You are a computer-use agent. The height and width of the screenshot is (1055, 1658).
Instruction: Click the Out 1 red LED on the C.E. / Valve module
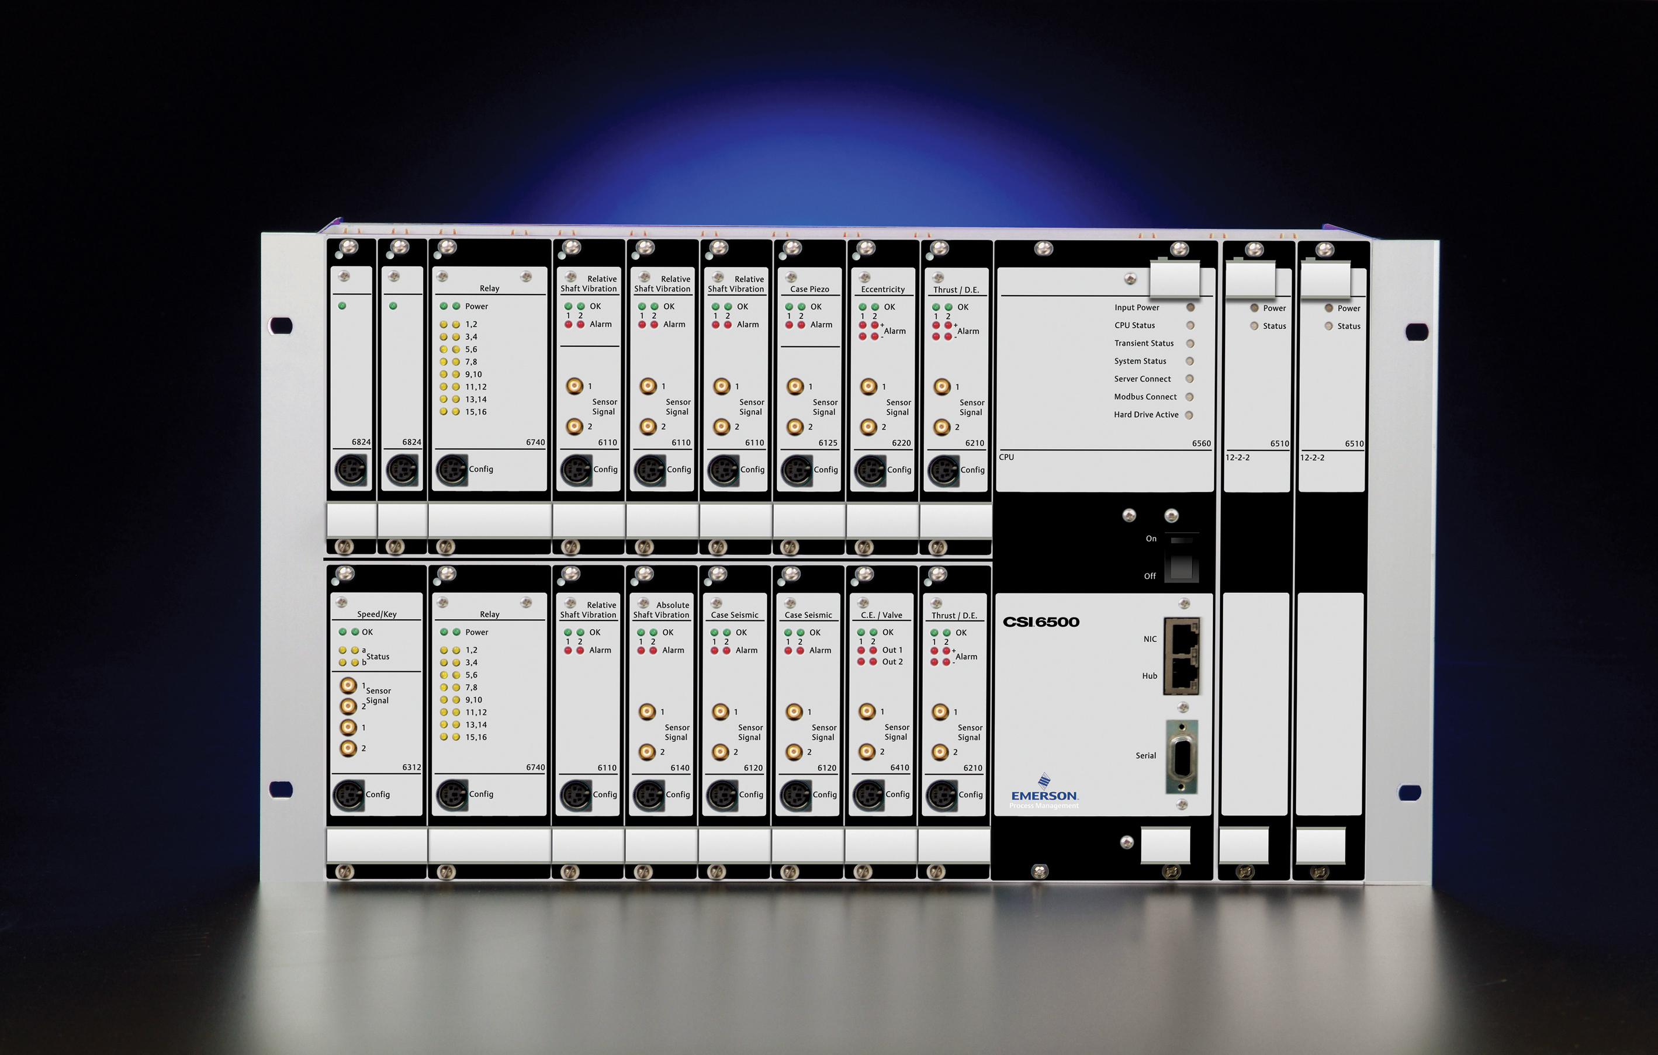[x=867, y=650]
